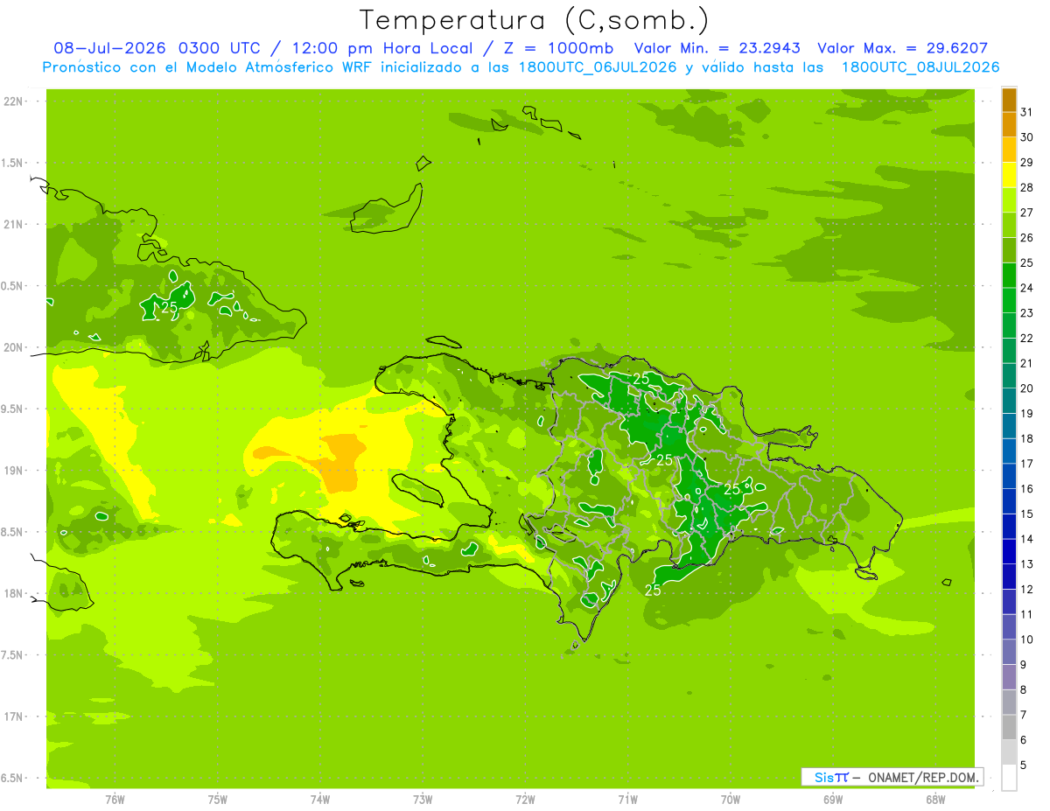1050x811 pixels.
Task: Click the legend value "31"
Action: point(1027,113)
